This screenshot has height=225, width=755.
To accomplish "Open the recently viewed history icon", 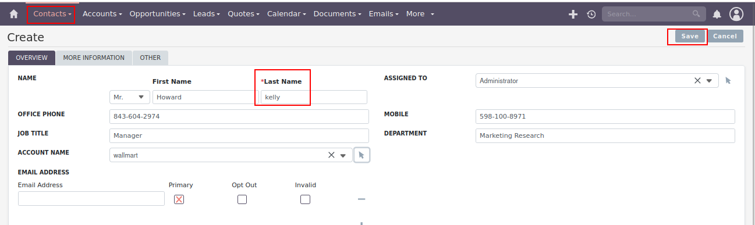I will click(x=591, y=14).
